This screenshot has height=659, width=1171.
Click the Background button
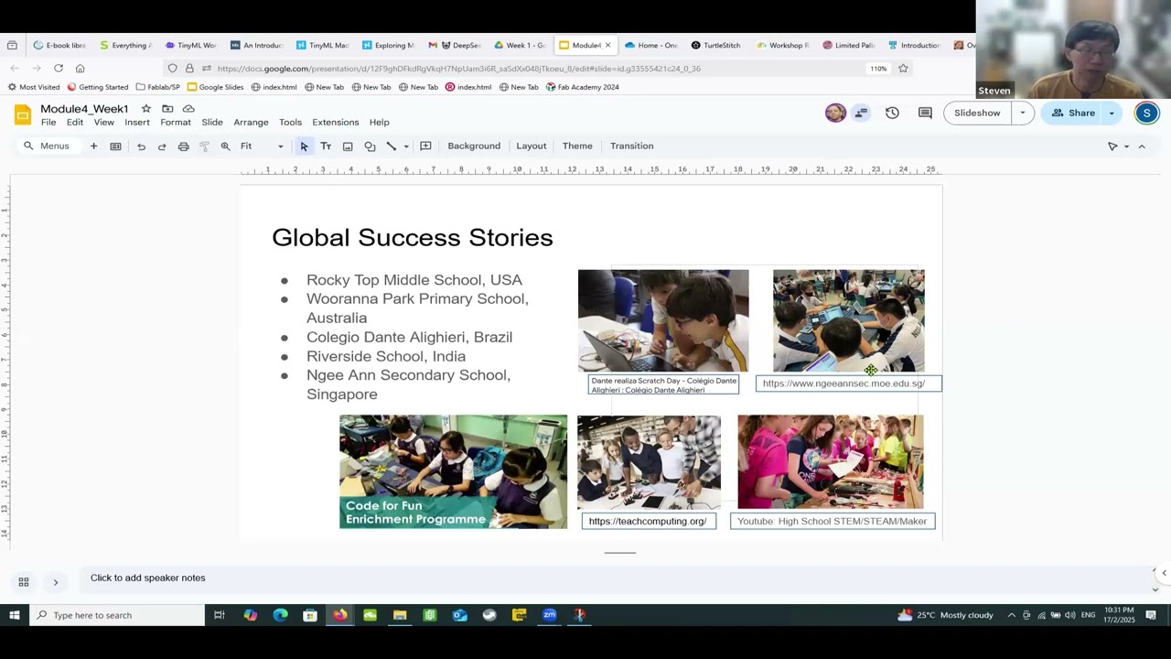click(x=474, y=146)
